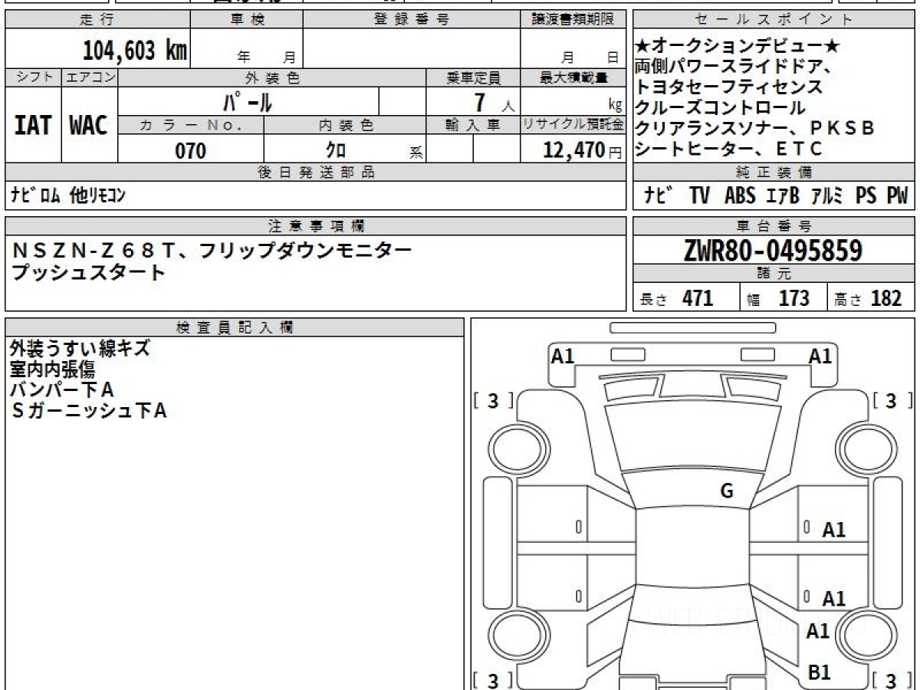Click the 純正装備 header
The image size is (920, 690).
[774, 172]
